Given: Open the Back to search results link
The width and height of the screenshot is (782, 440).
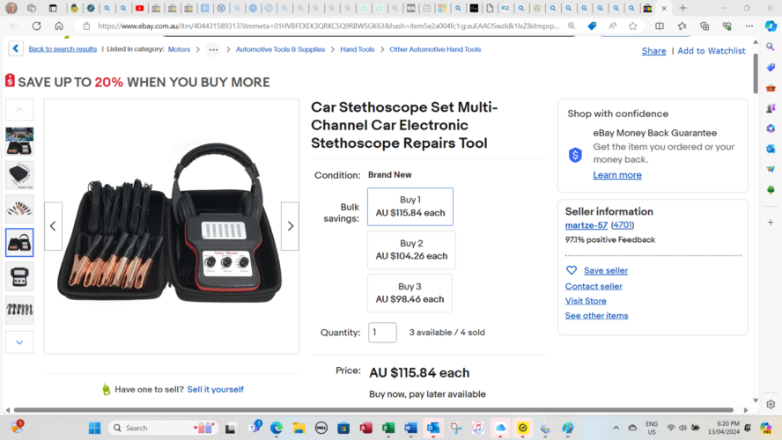Looking at the screenshot, I should 63,49.
